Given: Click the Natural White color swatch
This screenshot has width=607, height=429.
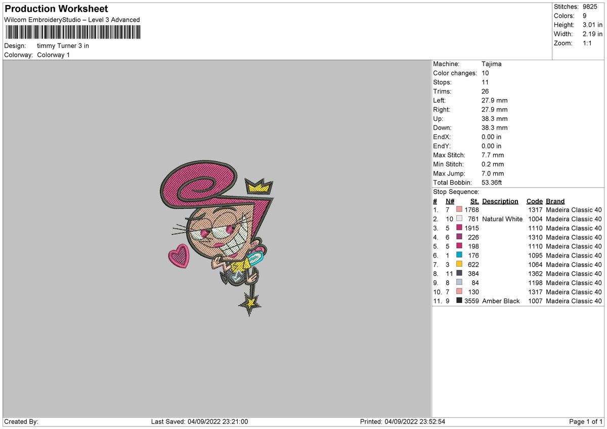Looking at the screenshot, I should [459, 219].
